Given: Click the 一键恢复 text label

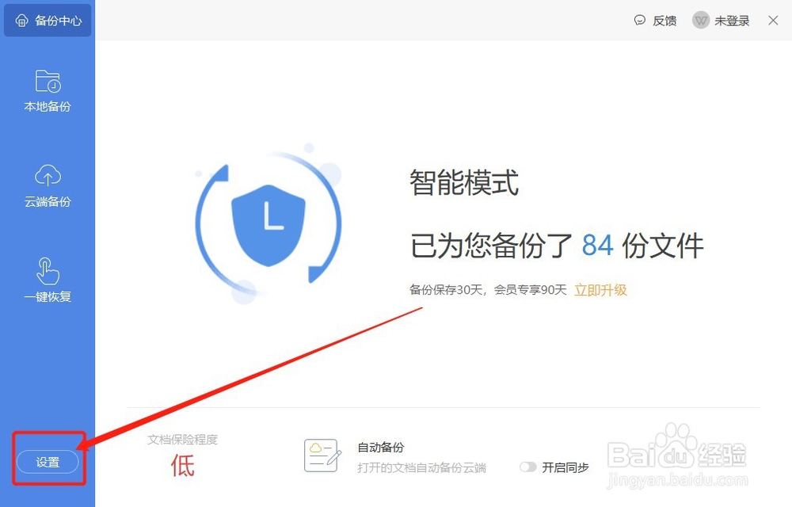Looking at the screenshot, I should [48, 296].
